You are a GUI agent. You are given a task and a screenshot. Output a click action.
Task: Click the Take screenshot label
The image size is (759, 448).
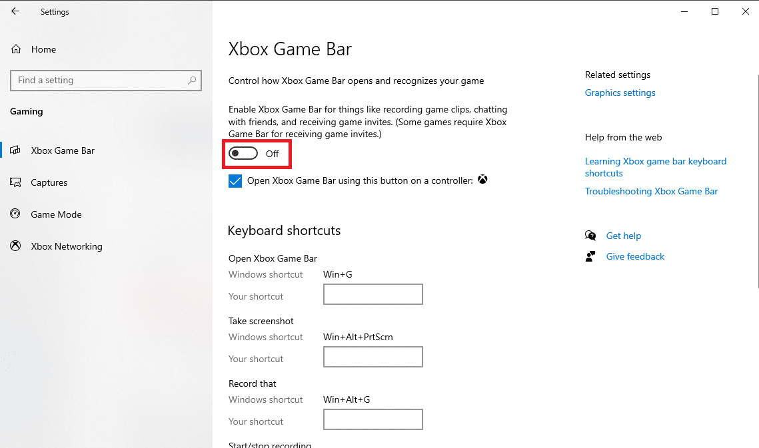[x=261, y=322]
